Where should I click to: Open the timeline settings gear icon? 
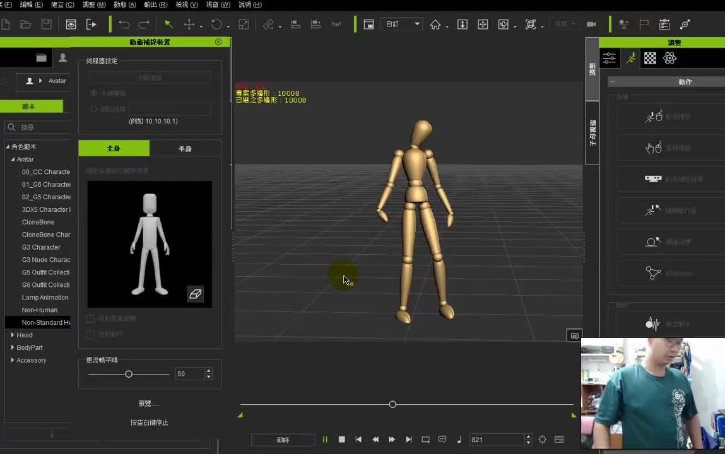pos(542,439)
